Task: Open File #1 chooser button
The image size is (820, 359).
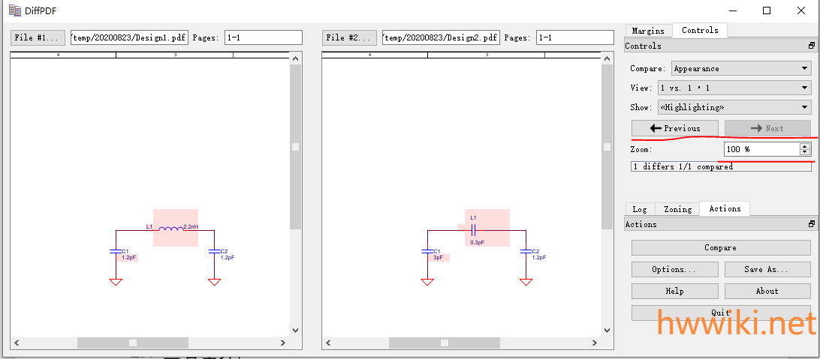Action: pyautogui.click(x=38, y=37)
